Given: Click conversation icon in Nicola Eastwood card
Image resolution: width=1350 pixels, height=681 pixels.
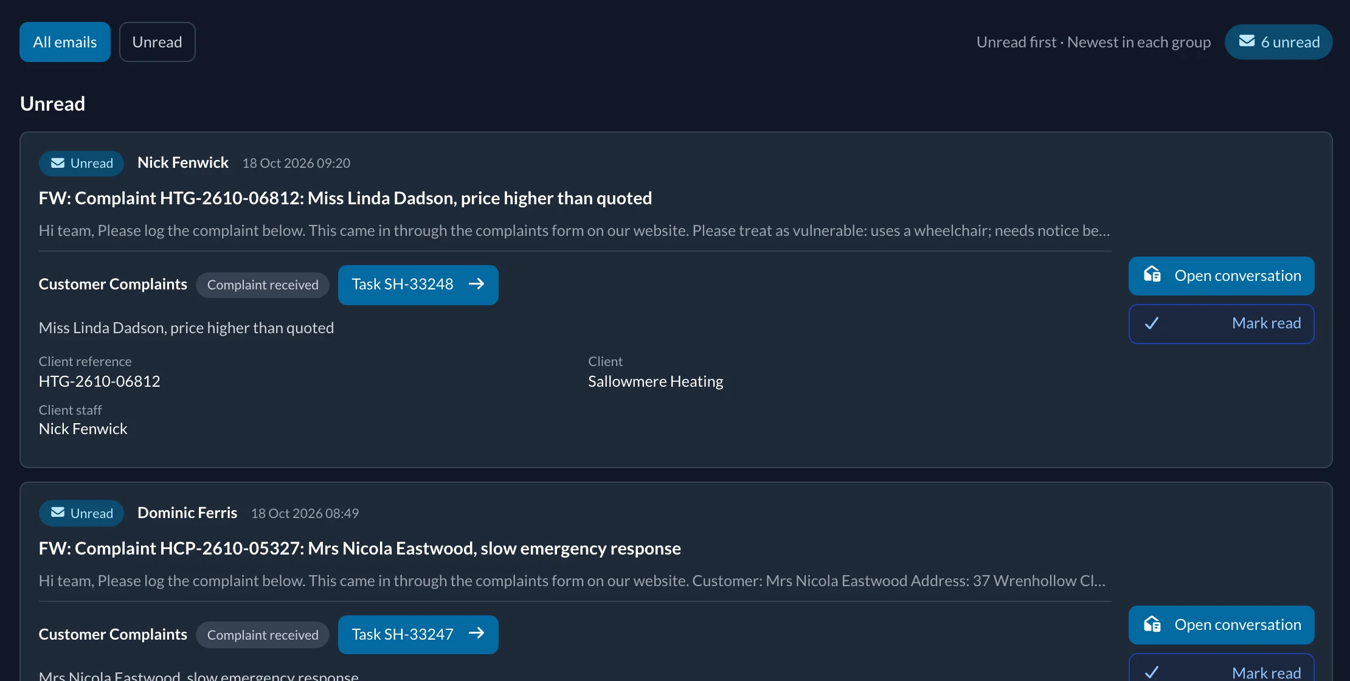Looking at the screenshot, I should [x=1152, y=624].
